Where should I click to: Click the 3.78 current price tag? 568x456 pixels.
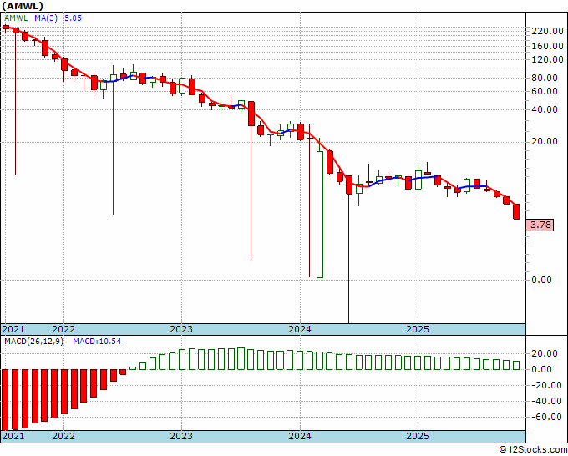tap(540, 225)
